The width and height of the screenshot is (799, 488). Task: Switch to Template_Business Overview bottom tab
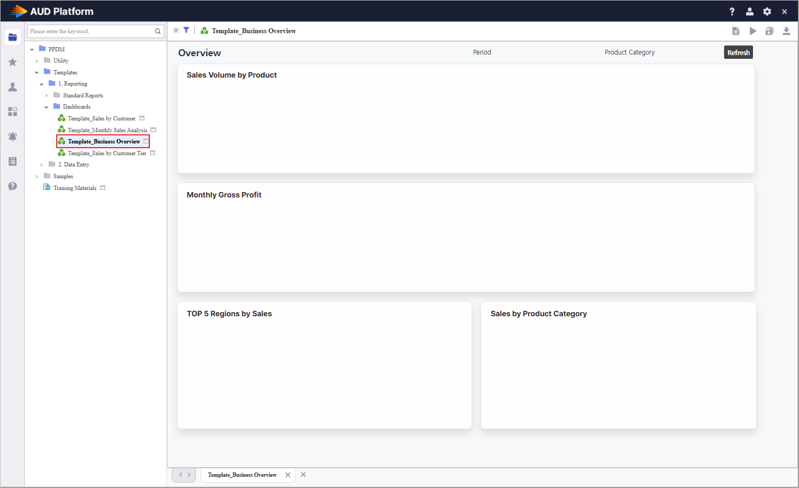(242, 475)
